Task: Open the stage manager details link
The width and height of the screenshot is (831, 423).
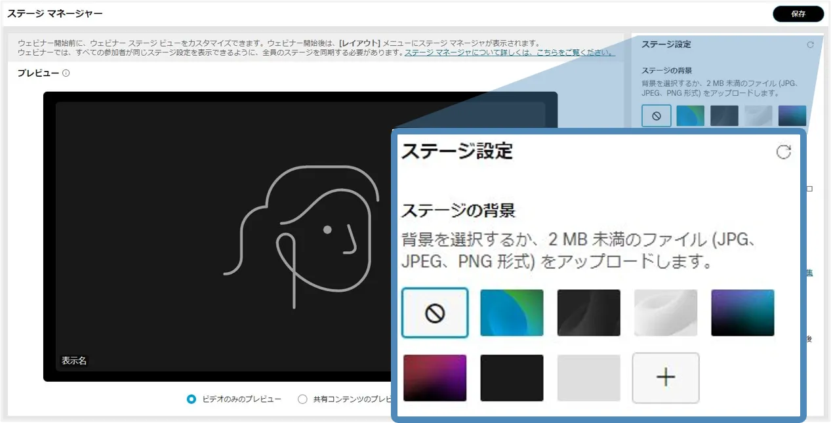Action: click(x=509, y=52)
